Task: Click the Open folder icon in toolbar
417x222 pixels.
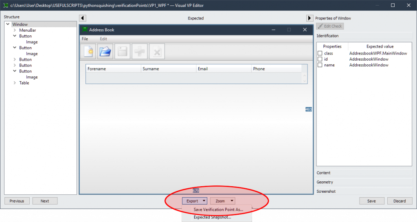Action: click(105, 52)
